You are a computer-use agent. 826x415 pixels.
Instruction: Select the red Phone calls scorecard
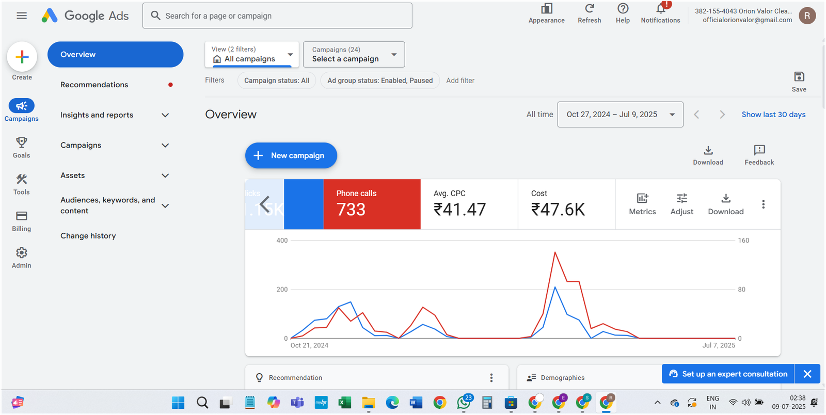[x=372, y=204]
